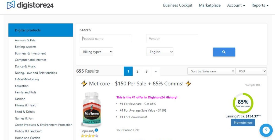Screen dimensions: 275x140
Task: Go to the Marketplace page
Action: click(x=210, y=5)
